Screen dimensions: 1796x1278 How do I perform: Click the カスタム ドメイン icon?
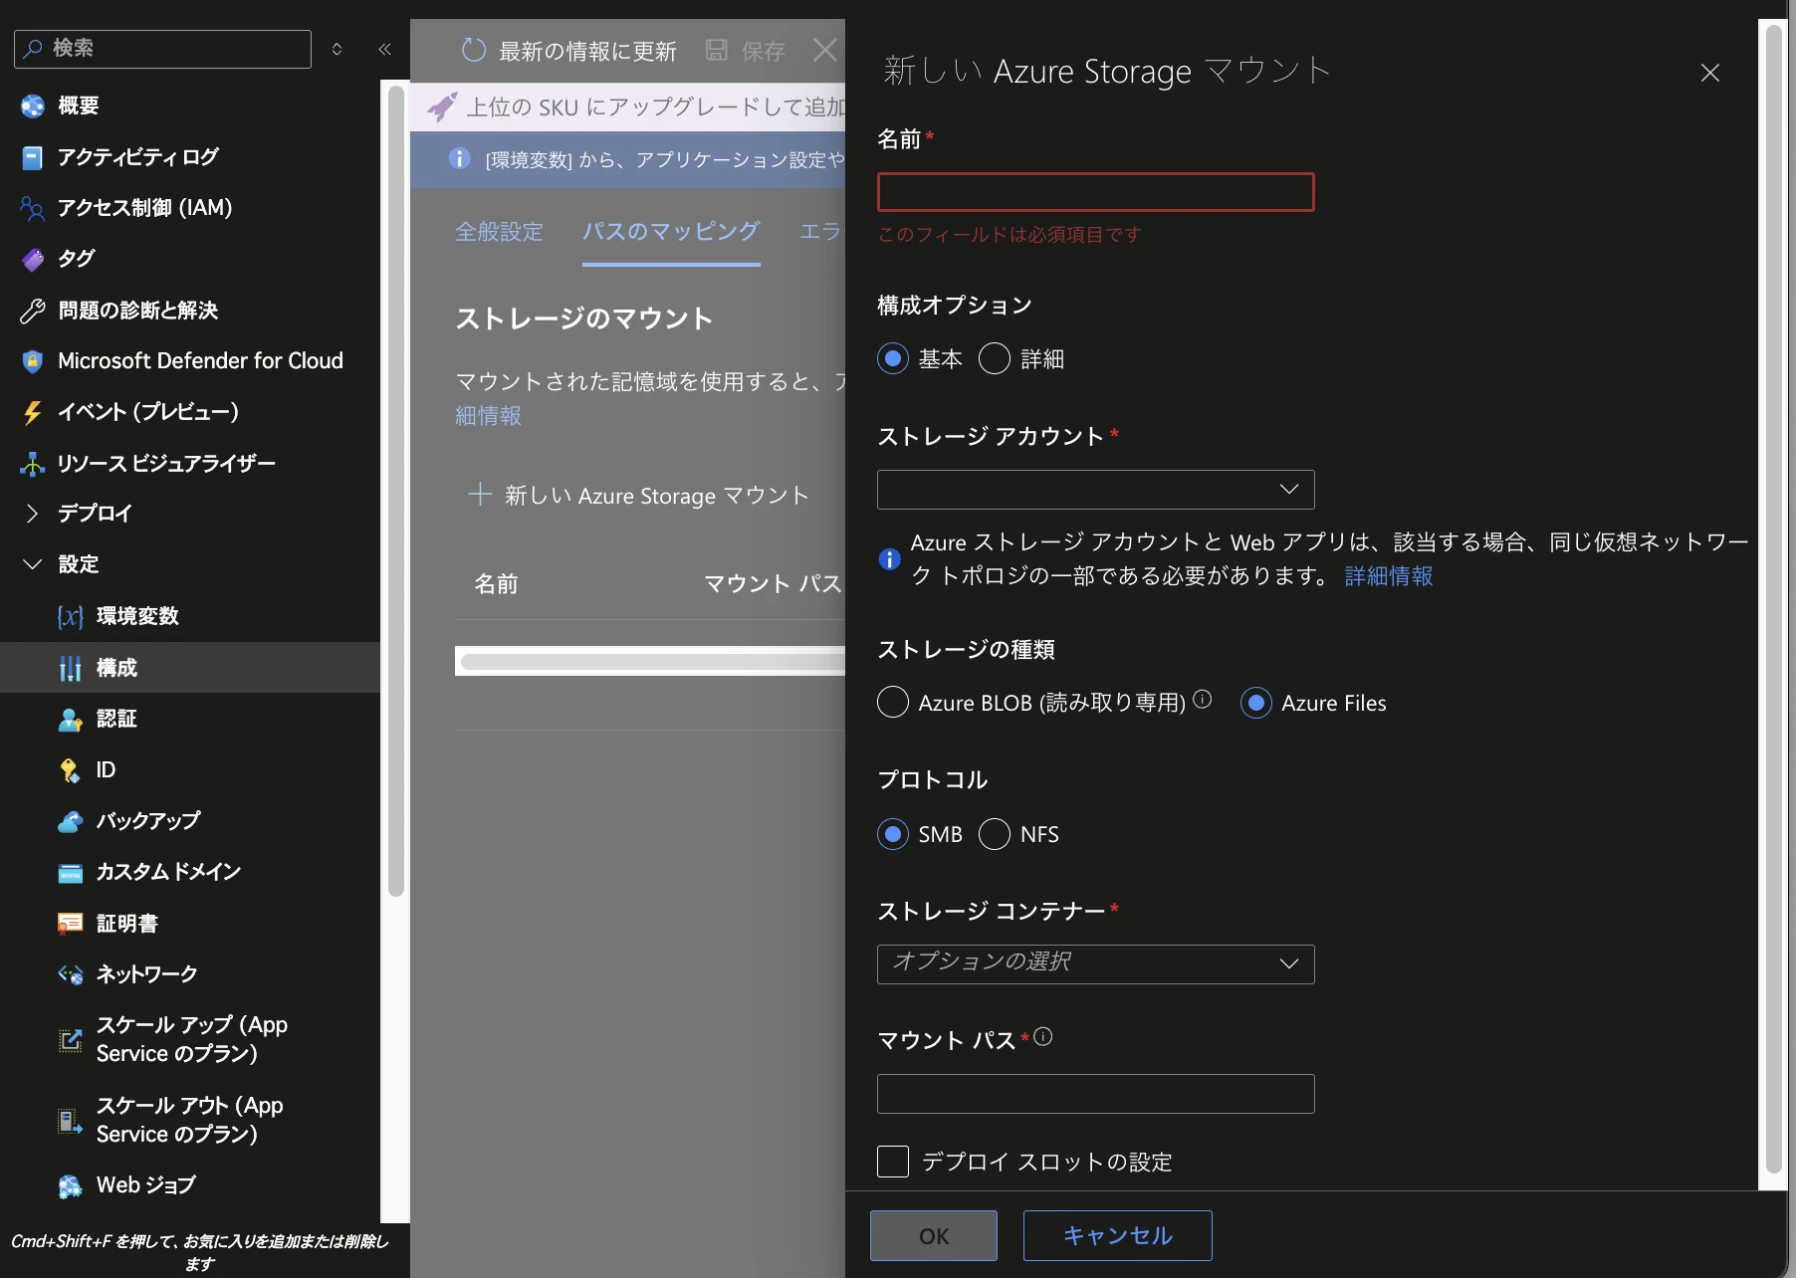pyautogui.click(x=70, y=873)
